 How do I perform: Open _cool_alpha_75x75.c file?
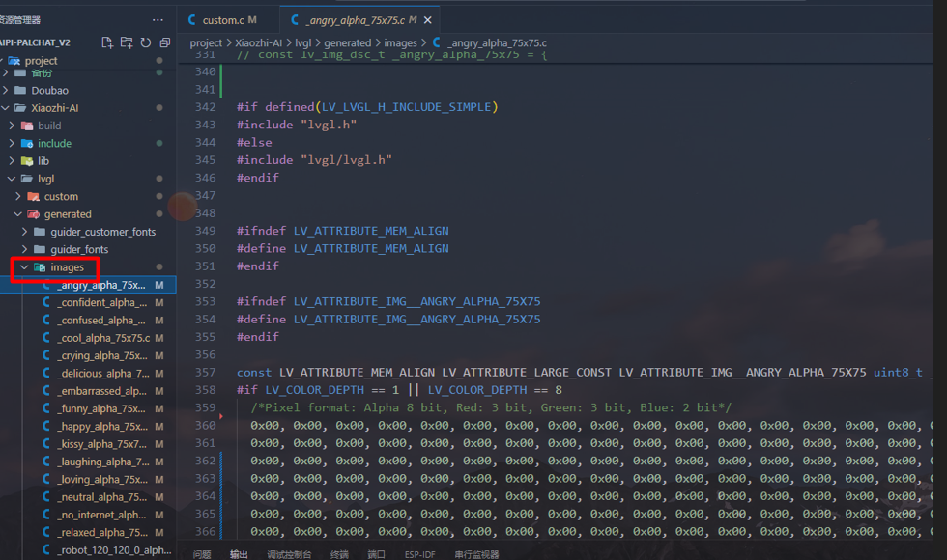(x=102, y=338)
